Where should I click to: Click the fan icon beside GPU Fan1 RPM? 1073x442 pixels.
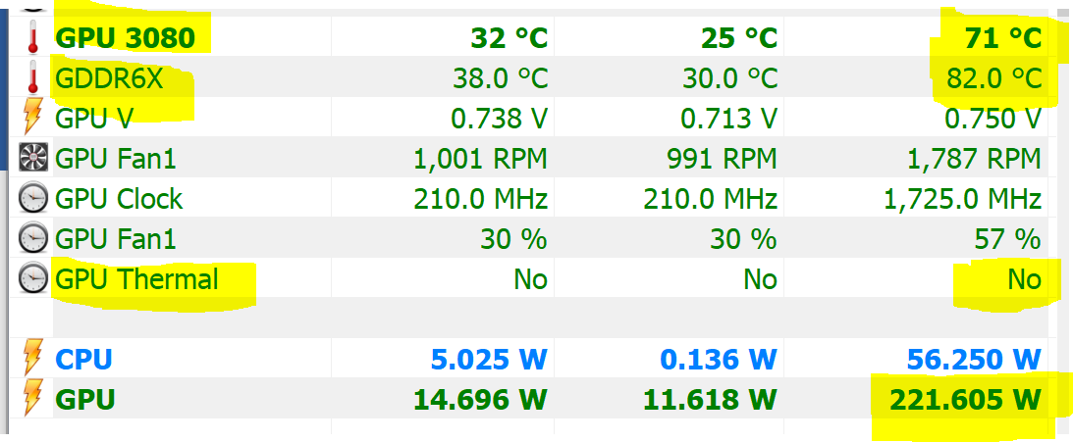[33, 159]
